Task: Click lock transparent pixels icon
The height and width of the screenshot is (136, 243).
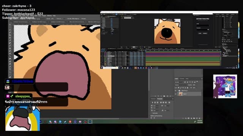Action: click(178, 88)
